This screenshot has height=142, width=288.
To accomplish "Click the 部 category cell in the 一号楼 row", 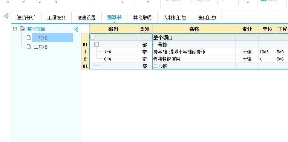I will [145, 45].
